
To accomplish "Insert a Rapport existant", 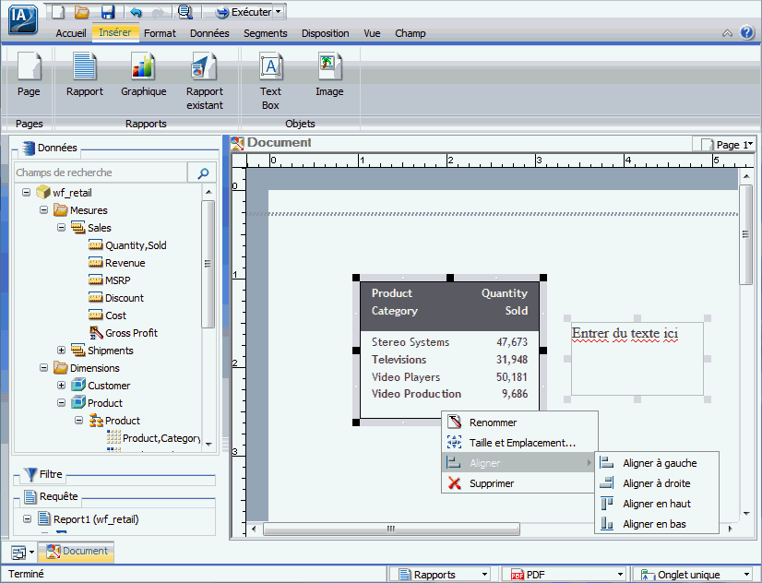I will 205,81.
